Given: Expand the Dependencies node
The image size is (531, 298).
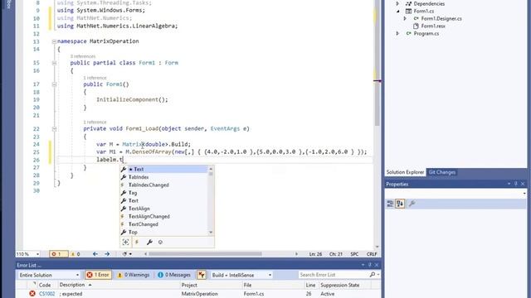Looking at the screenshot, I should [x=398, y=3].
